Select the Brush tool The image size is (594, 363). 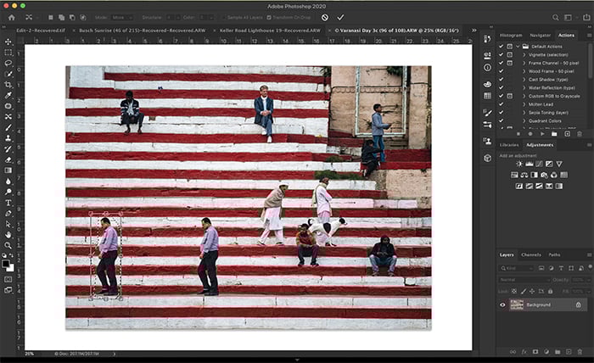click(8, 127)
